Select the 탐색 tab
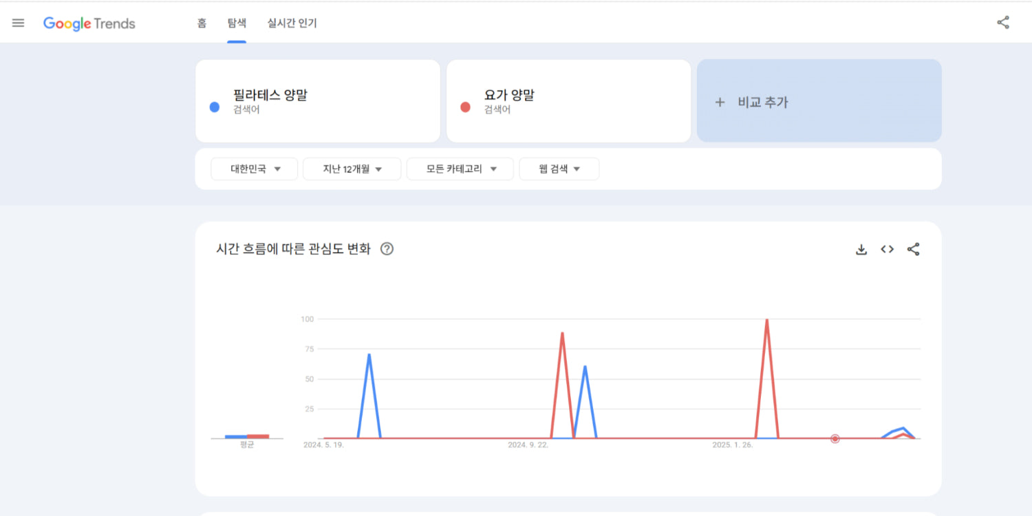The height and width of the screenshot is (516, 1032). pos(237,23)
